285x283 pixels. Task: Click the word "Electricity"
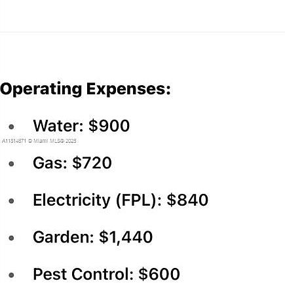(71, 200)
